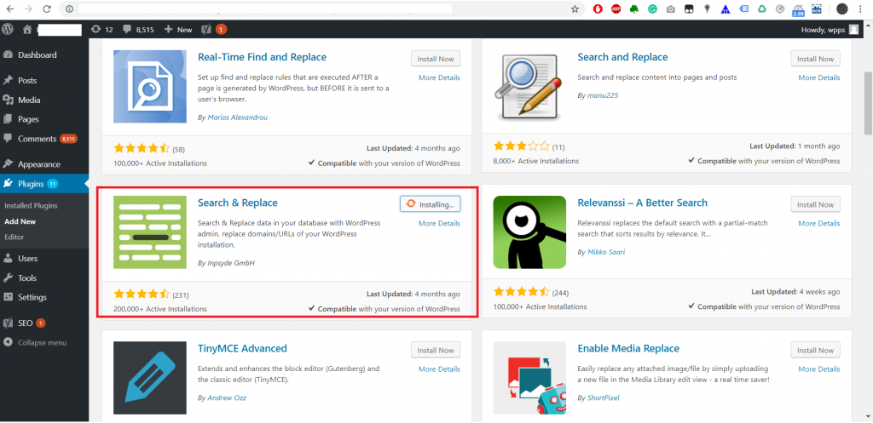Viewport: 873px width, 423px height.
Task: View More Details for Real-Time Find and Replace
Action: click(x=439, y=77)
